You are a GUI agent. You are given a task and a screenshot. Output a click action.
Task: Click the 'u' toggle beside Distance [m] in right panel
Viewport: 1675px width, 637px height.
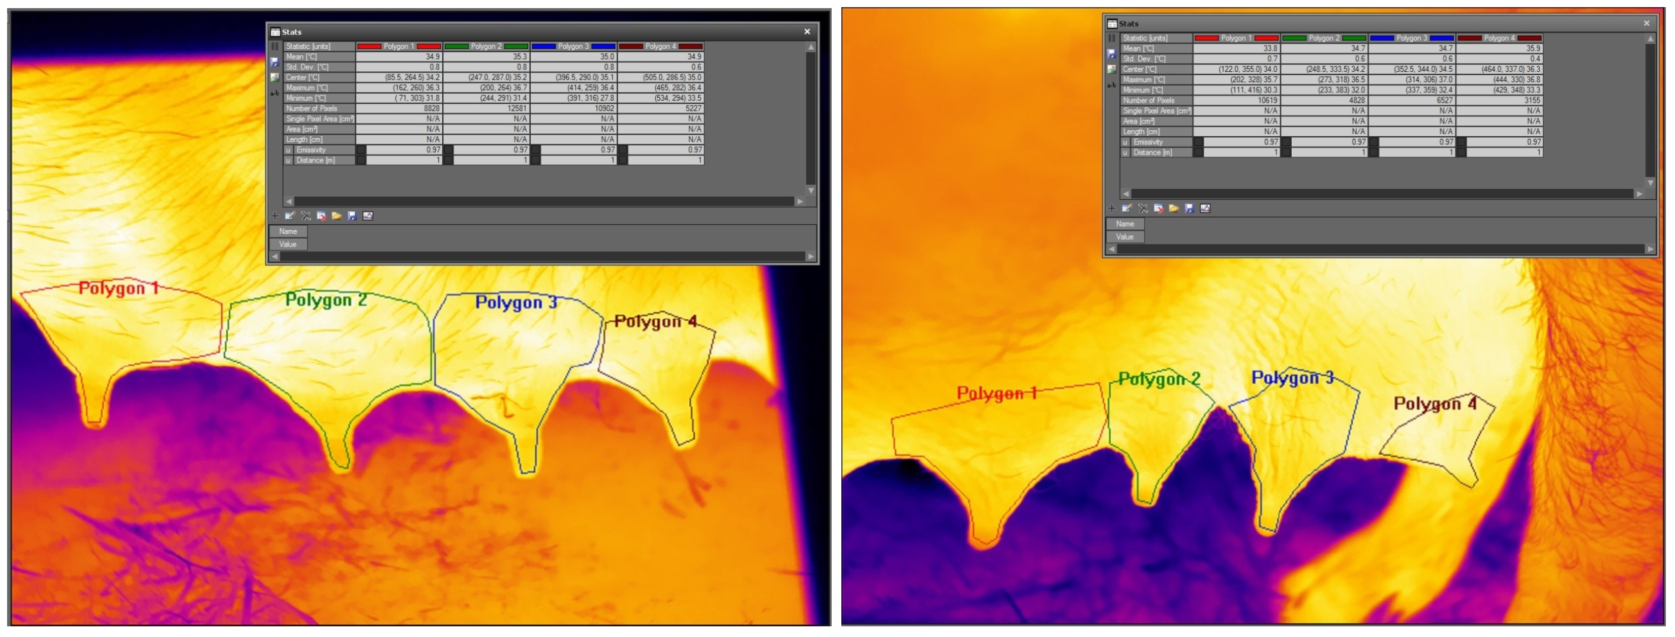[x=1125, y=153]
